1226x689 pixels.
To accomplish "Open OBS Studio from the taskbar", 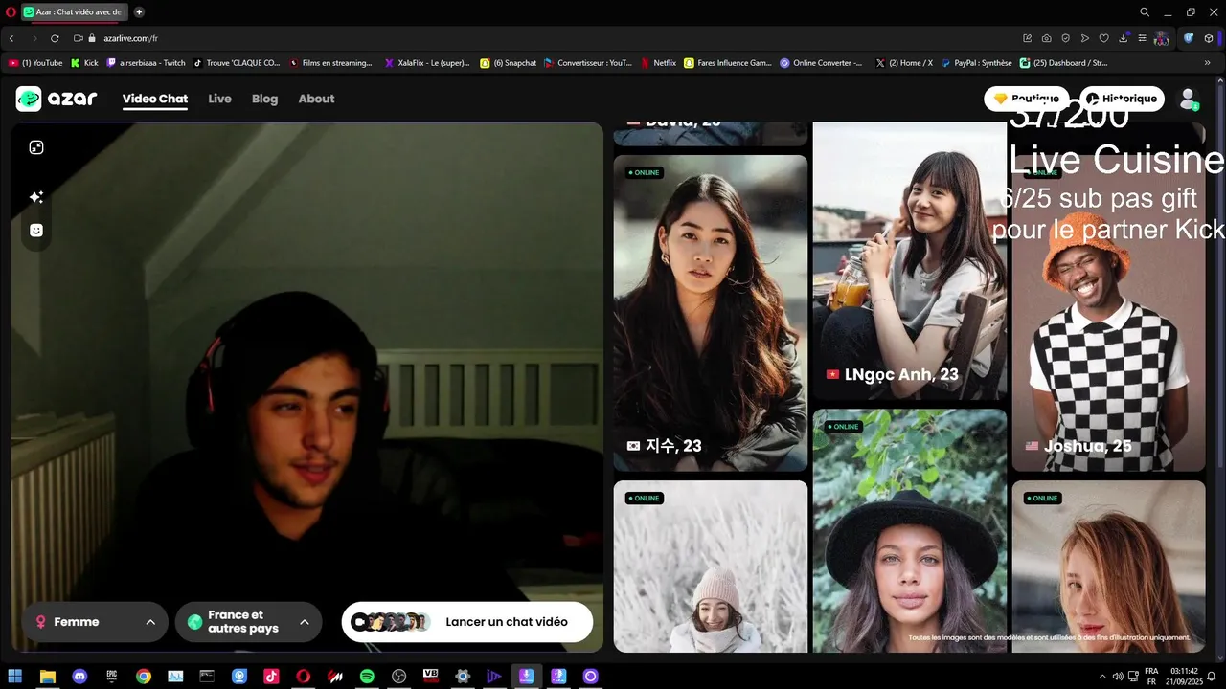I will click(x=398, y=677).
